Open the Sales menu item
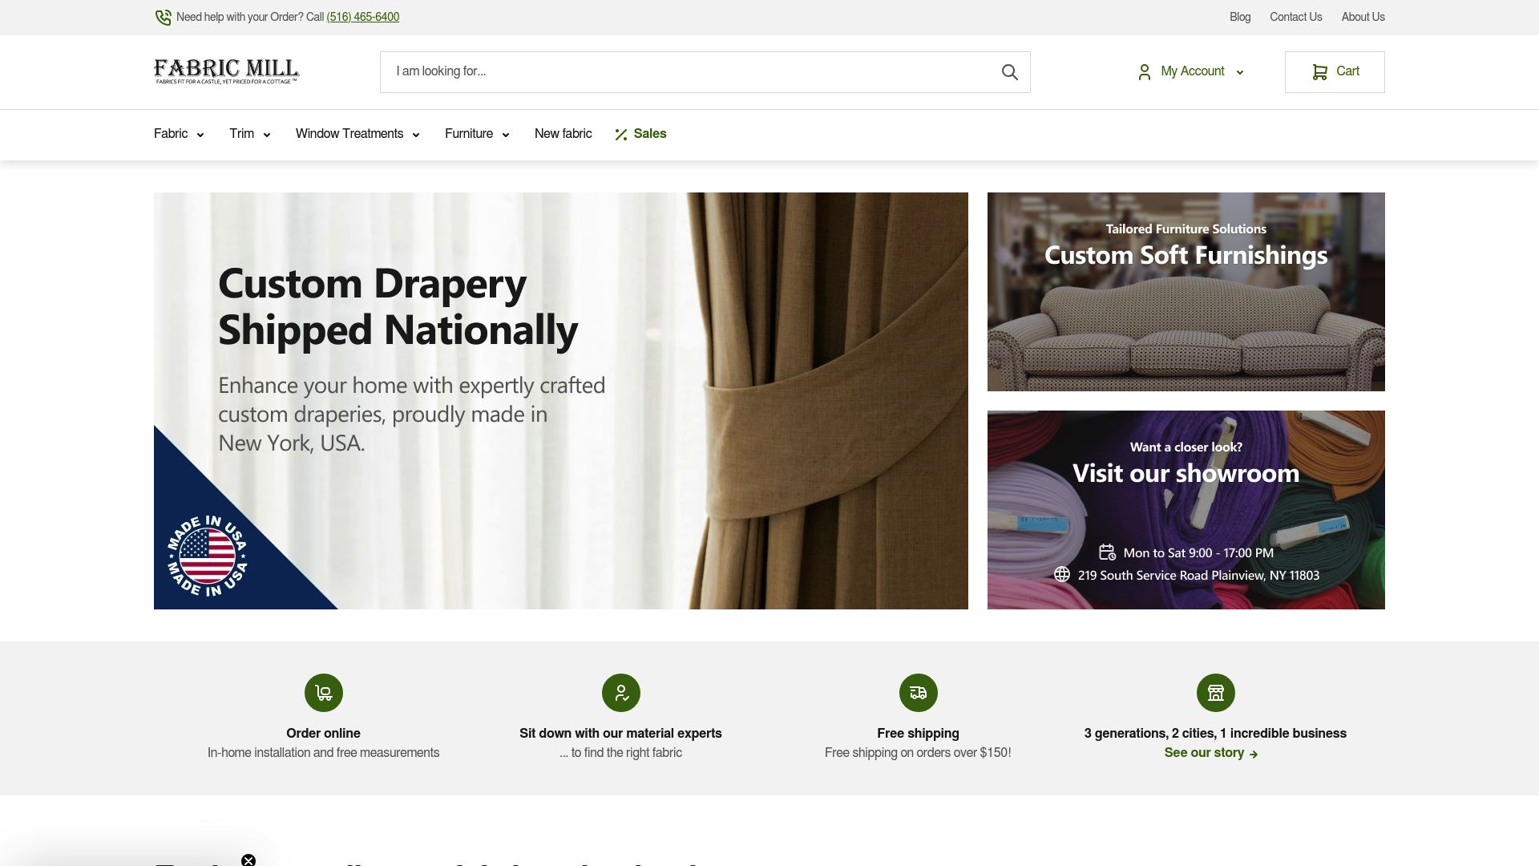The image size is (1539, 866). pyautogui.click(x=640, y=134)
